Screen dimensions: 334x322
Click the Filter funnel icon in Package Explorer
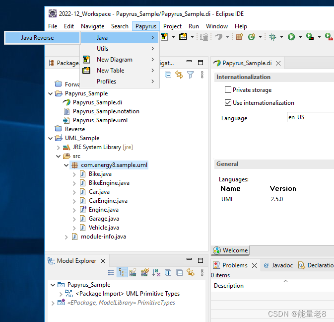coord(190,75)
